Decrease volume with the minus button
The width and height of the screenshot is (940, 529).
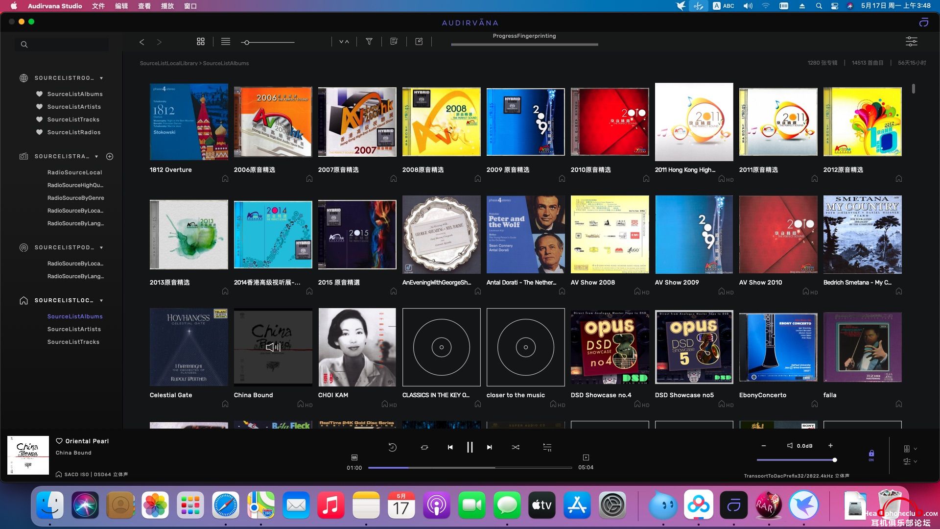764,446
